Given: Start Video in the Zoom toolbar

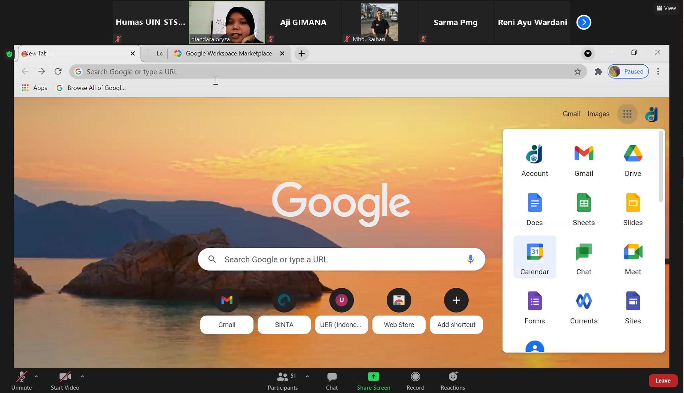Looking at the screenshot, I should click(65, 381).
